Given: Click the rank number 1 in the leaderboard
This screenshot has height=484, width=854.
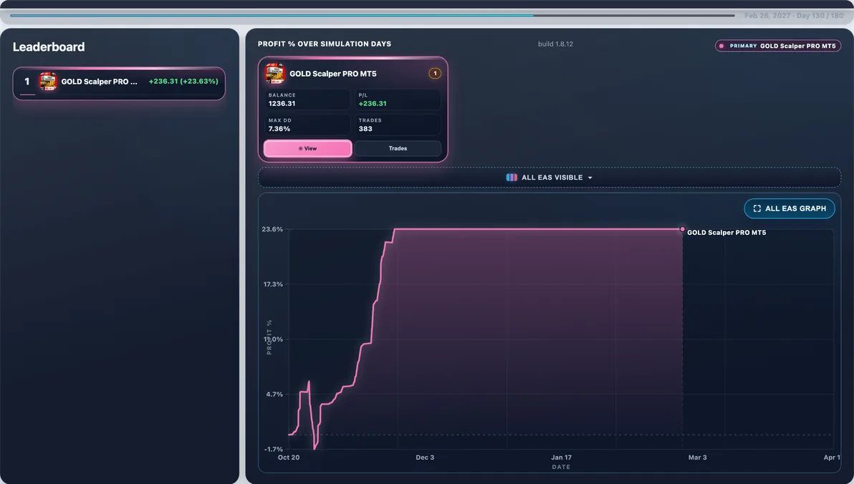Looking at the screenshot, I should pos(27,82).
